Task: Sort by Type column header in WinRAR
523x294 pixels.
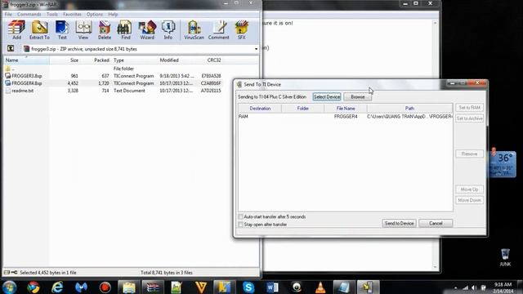Action: point(134,60)
